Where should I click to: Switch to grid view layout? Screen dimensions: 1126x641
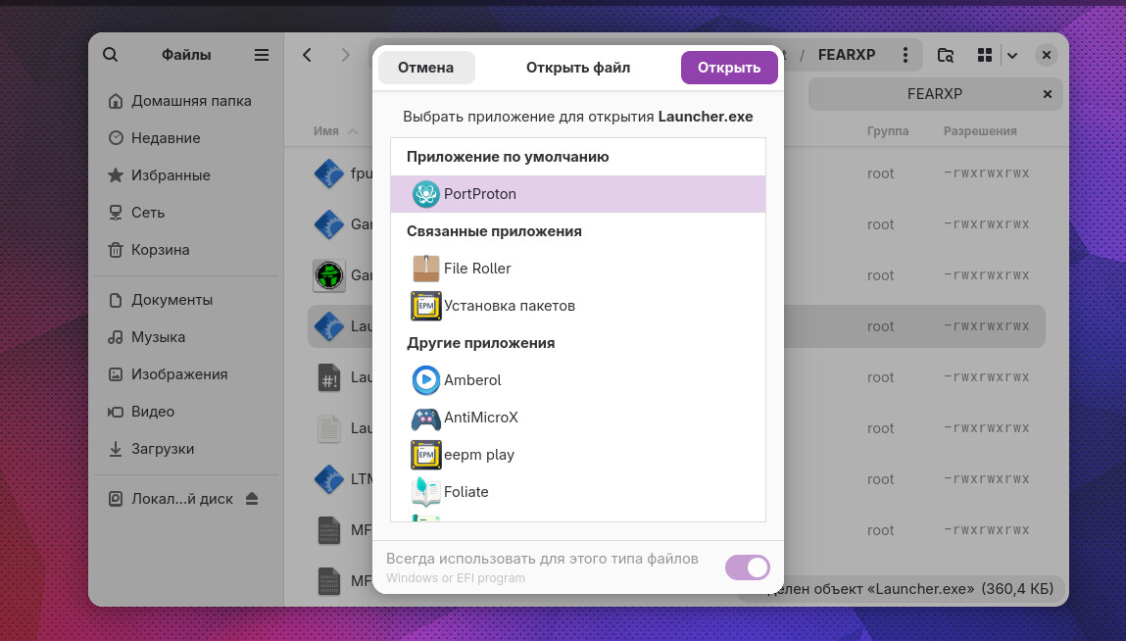985,55
